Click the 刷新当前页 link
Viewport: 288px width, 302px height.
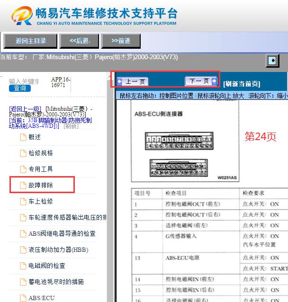point(242,84)
